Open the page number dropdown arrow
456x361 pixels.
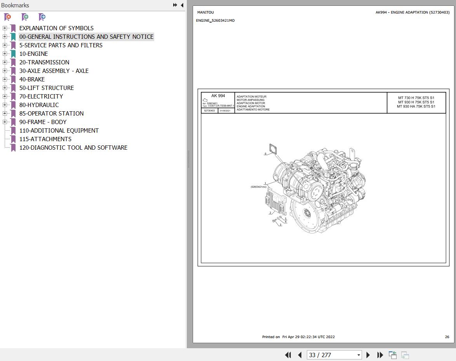(359, 355)
